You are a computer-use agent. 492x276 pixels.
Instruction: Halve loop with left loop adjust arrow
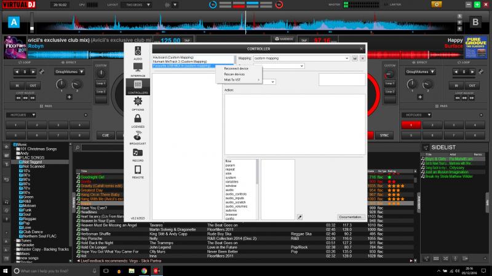click(18, 98)
